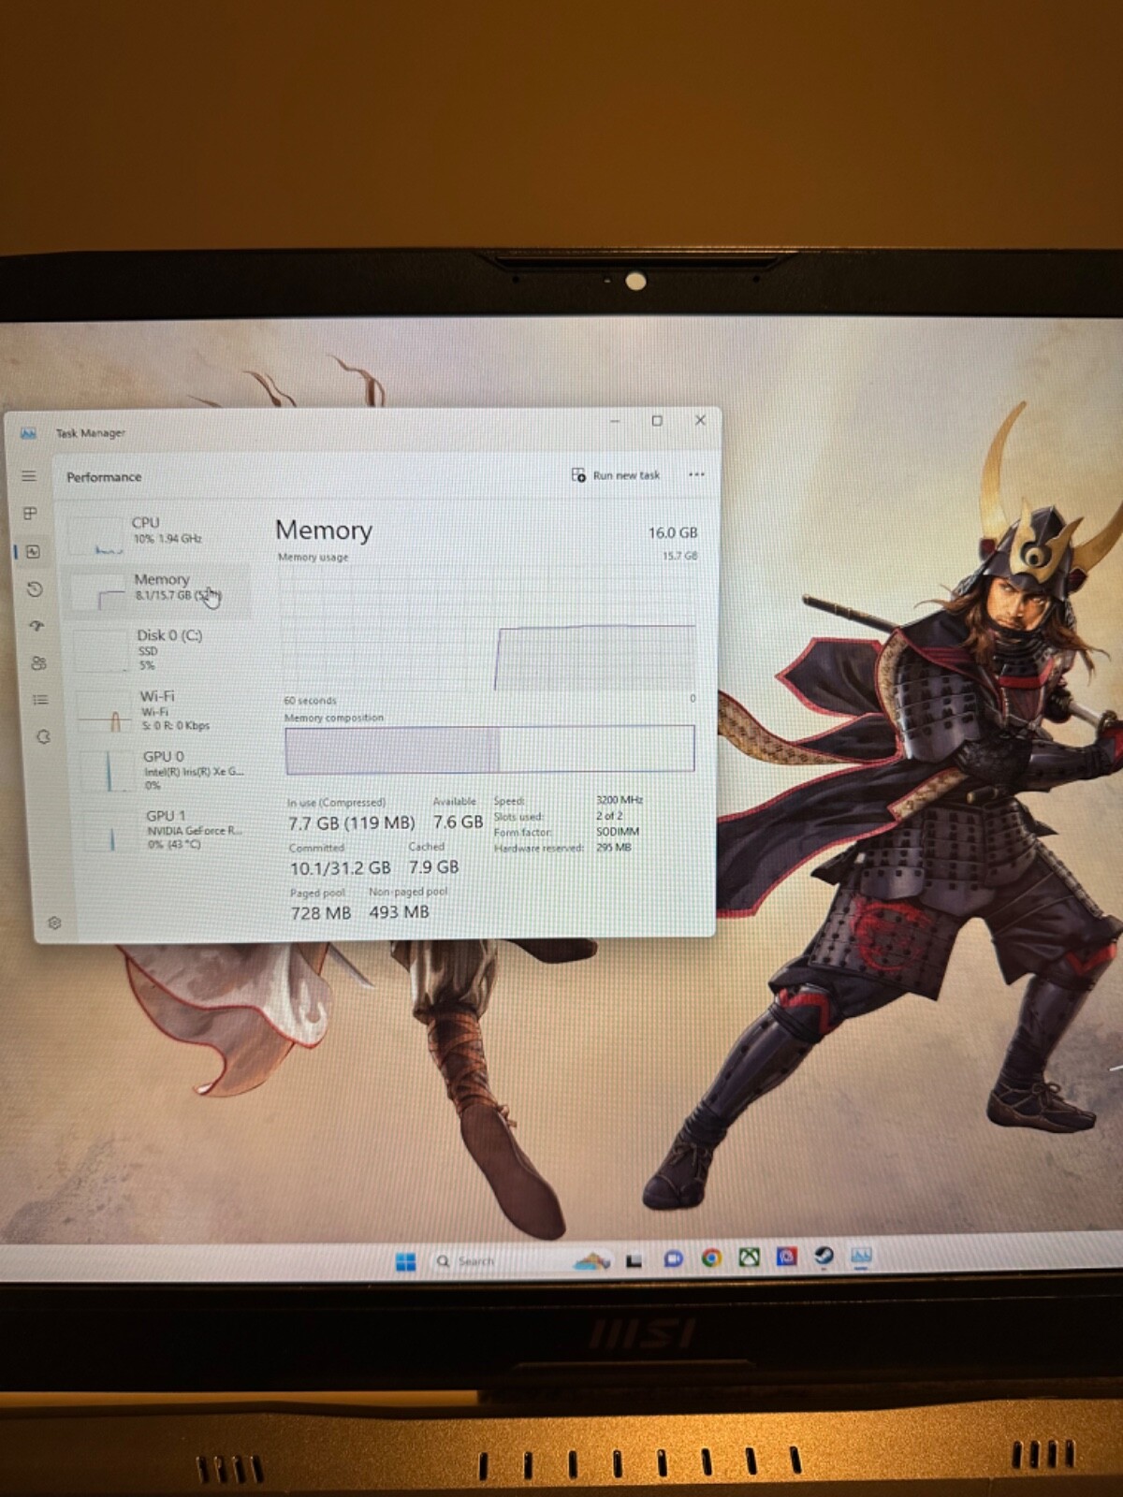Click the '7.9 GB' cached value

pyautogui.click(x=433, y=867)
